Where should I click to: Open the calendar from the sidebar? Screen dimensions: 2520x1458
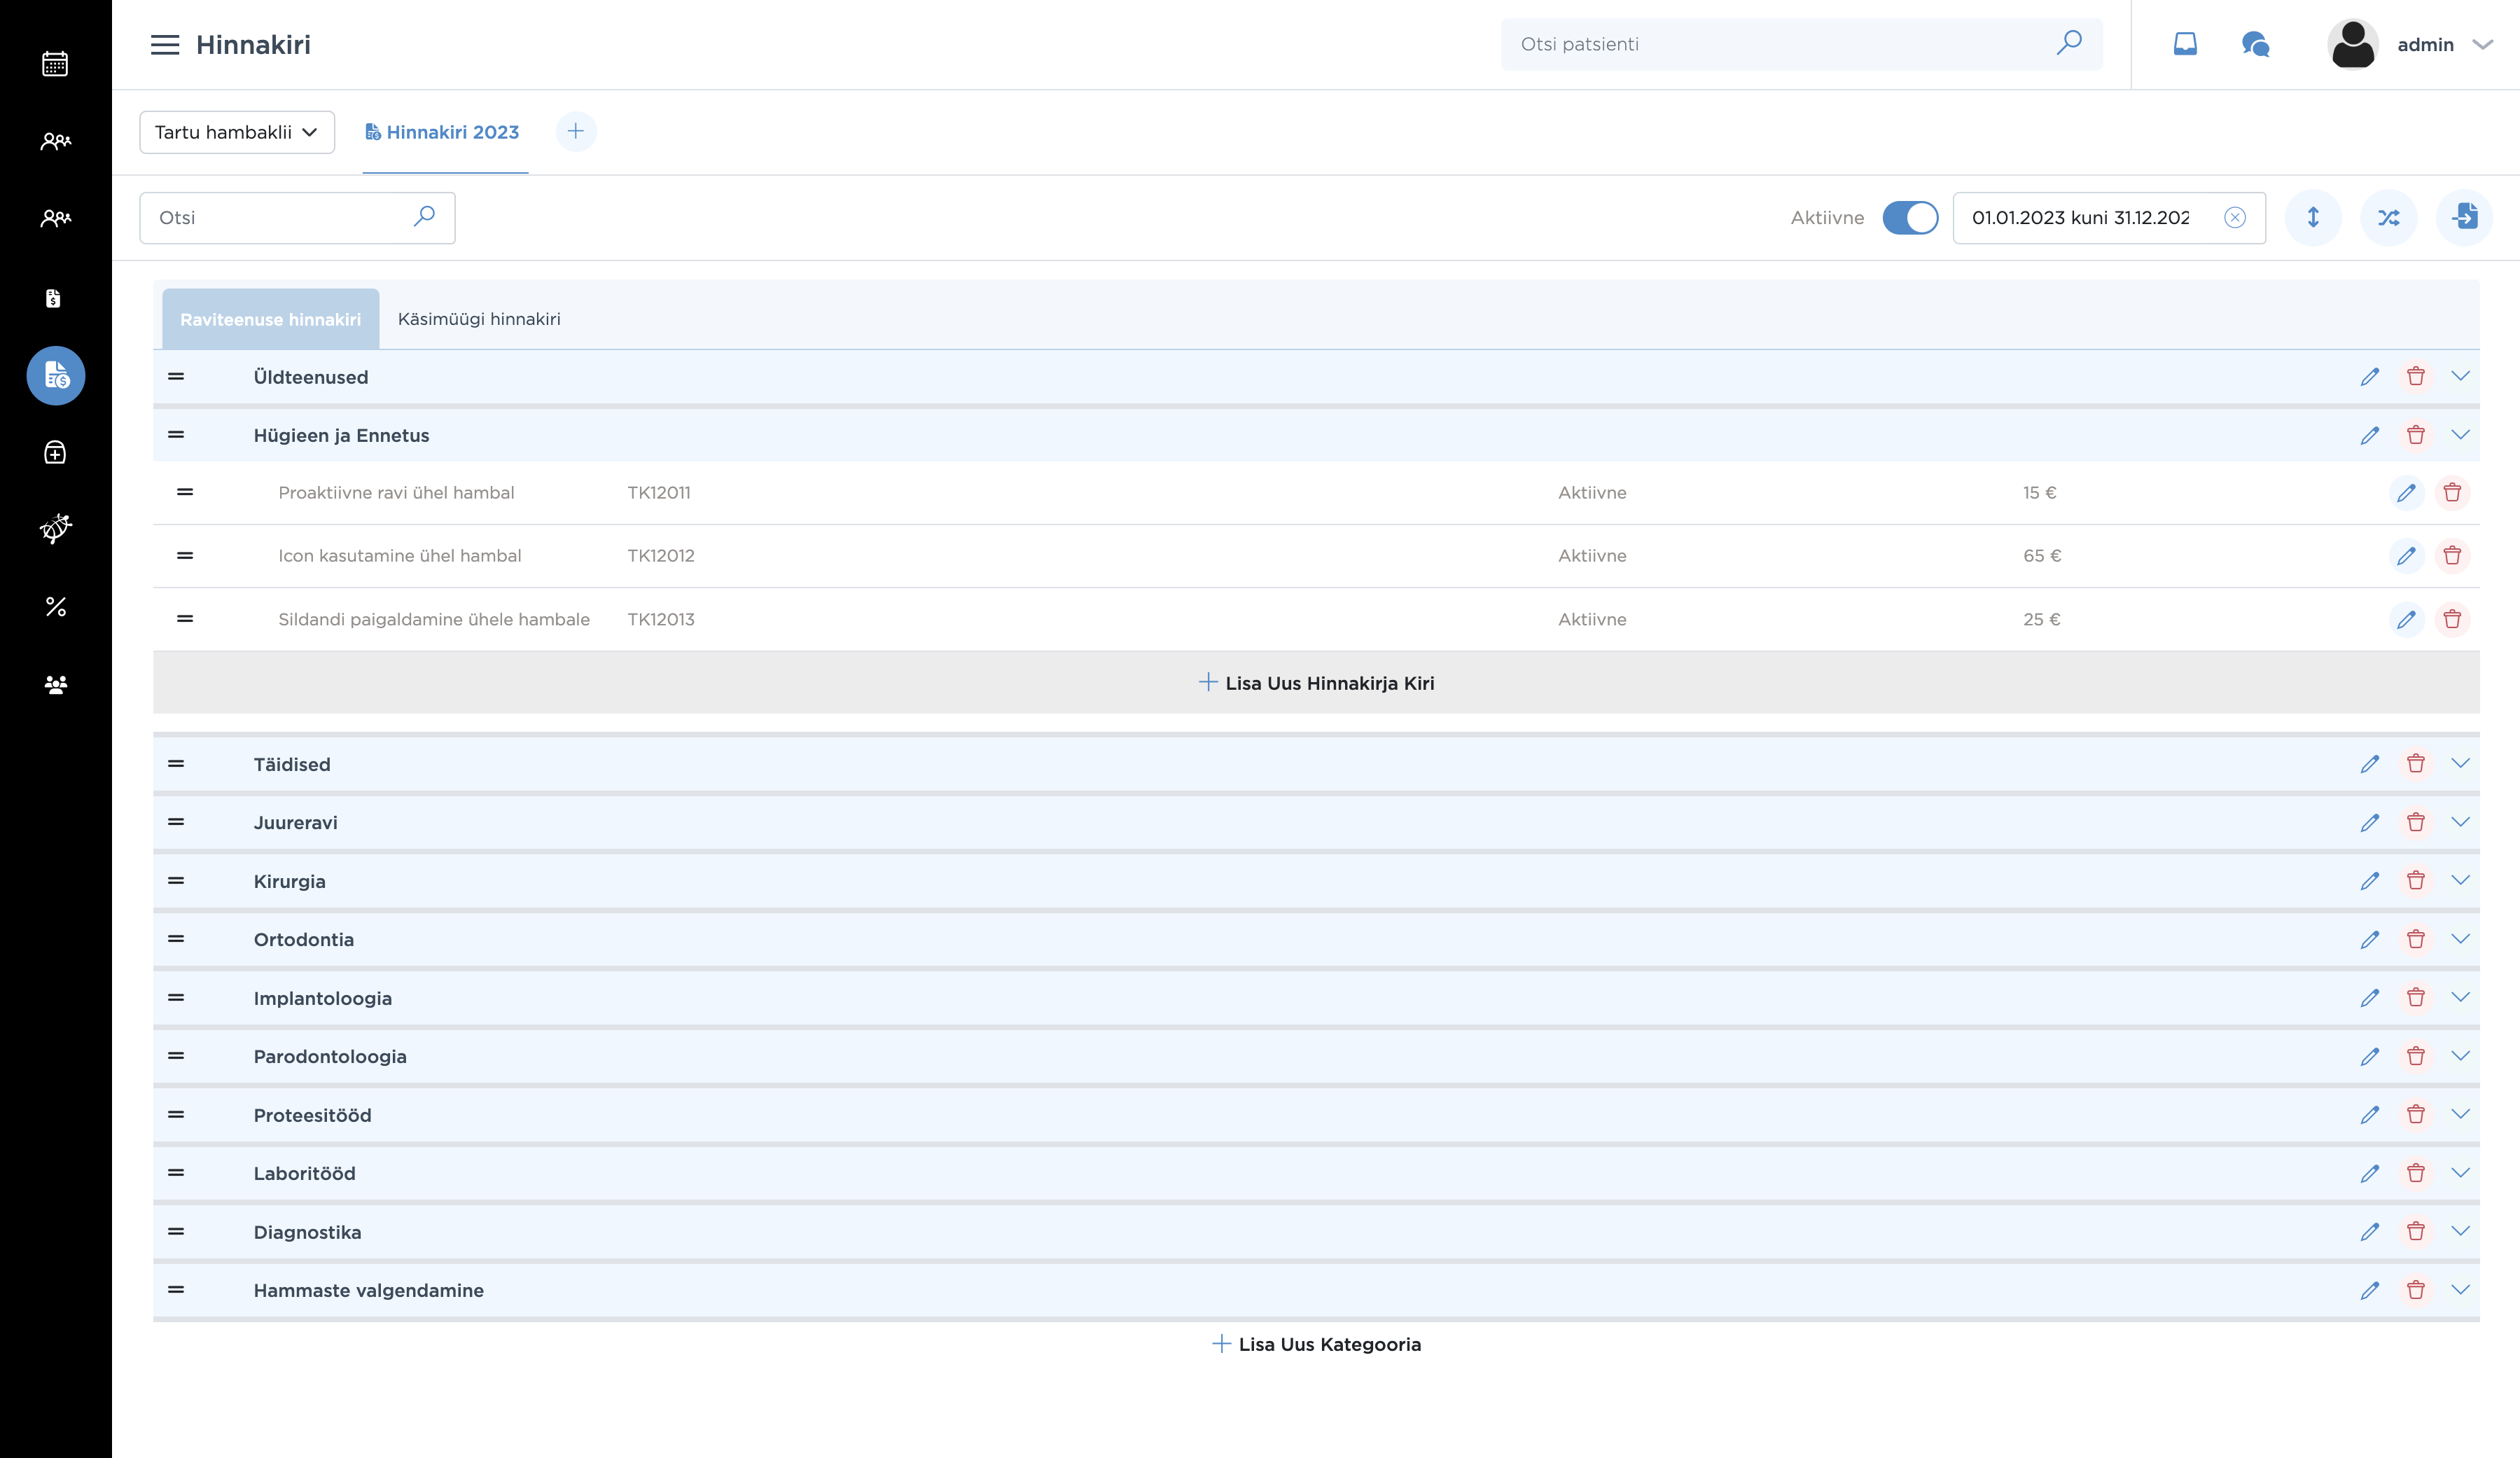[55, 64]
